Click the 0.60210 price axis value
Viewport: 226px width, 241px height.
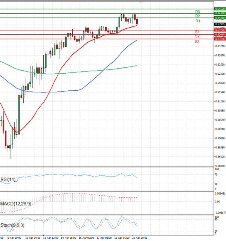220,129
